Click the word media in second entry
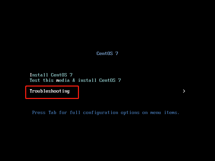The width and height of the screenshot is (215, 161). coord(63,80)
